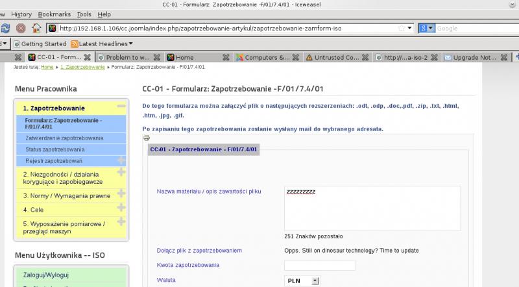
Task: Click the browser reload button
Action: tap(5, 28)
